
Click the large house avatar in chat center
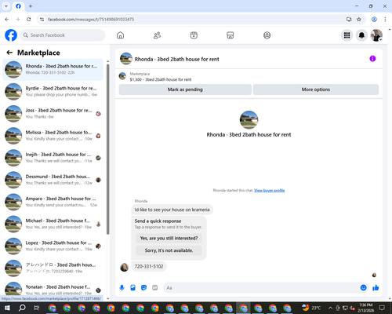(x=249, y=120)
